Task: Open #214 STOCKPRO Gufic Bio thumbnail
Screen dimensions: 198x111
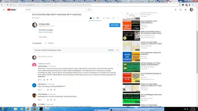Action: coord(131,77)
